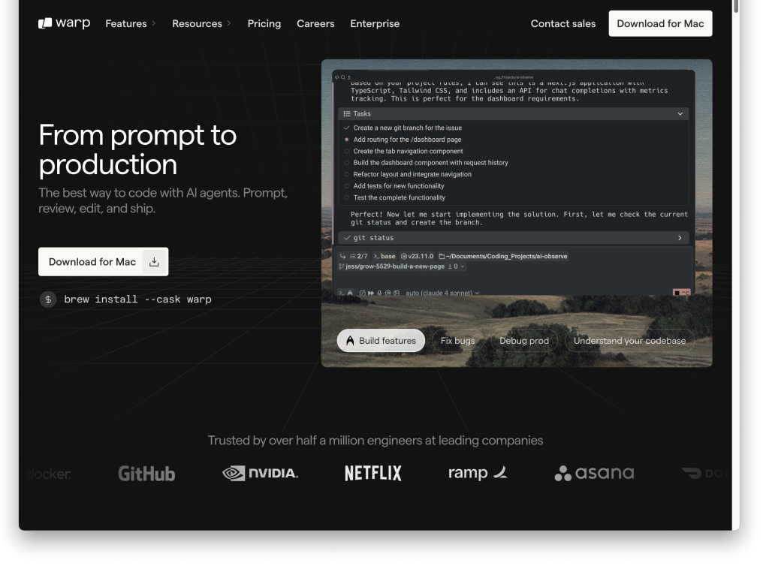
Task: Open the ±0 diff dropdown
Action: coord(456,266)
